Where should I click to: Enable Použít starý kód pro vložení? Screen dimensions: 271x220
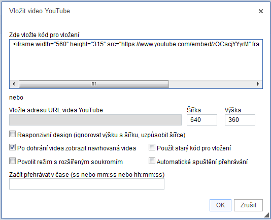click(x=152, y=147)
